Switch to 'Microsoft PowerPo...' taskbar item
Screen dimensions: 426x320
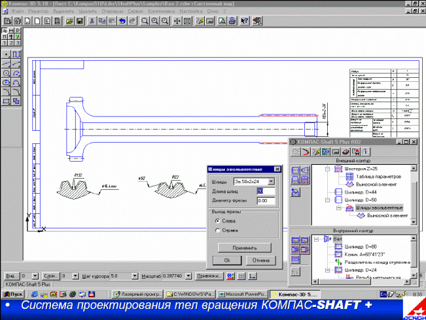243,294
